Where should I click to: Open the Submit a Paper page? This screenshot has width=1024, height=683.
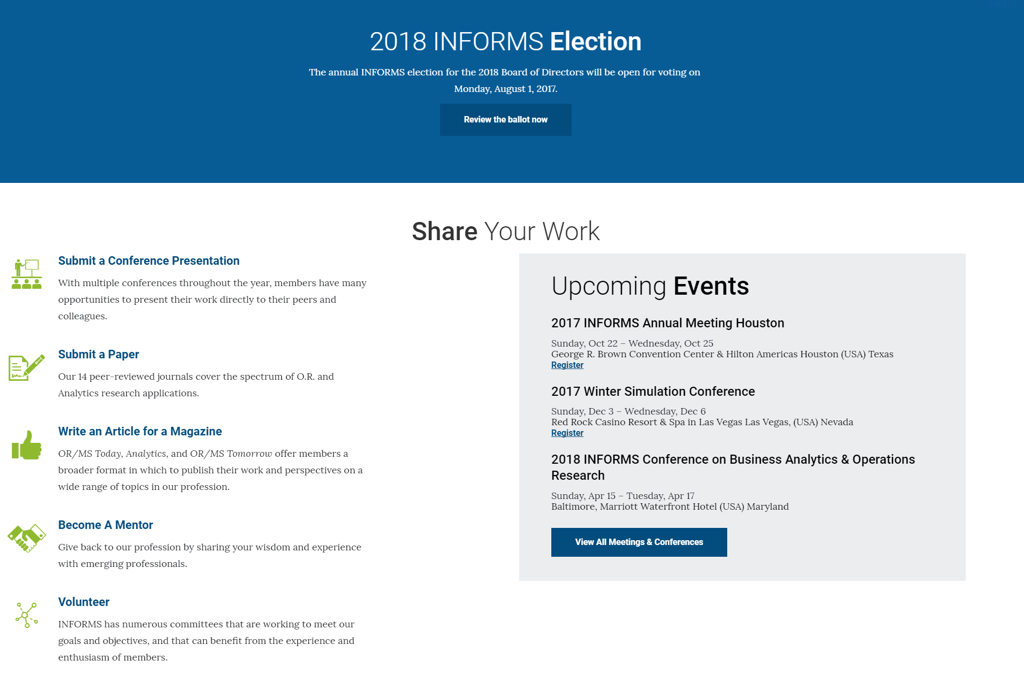tap(98, 354)
